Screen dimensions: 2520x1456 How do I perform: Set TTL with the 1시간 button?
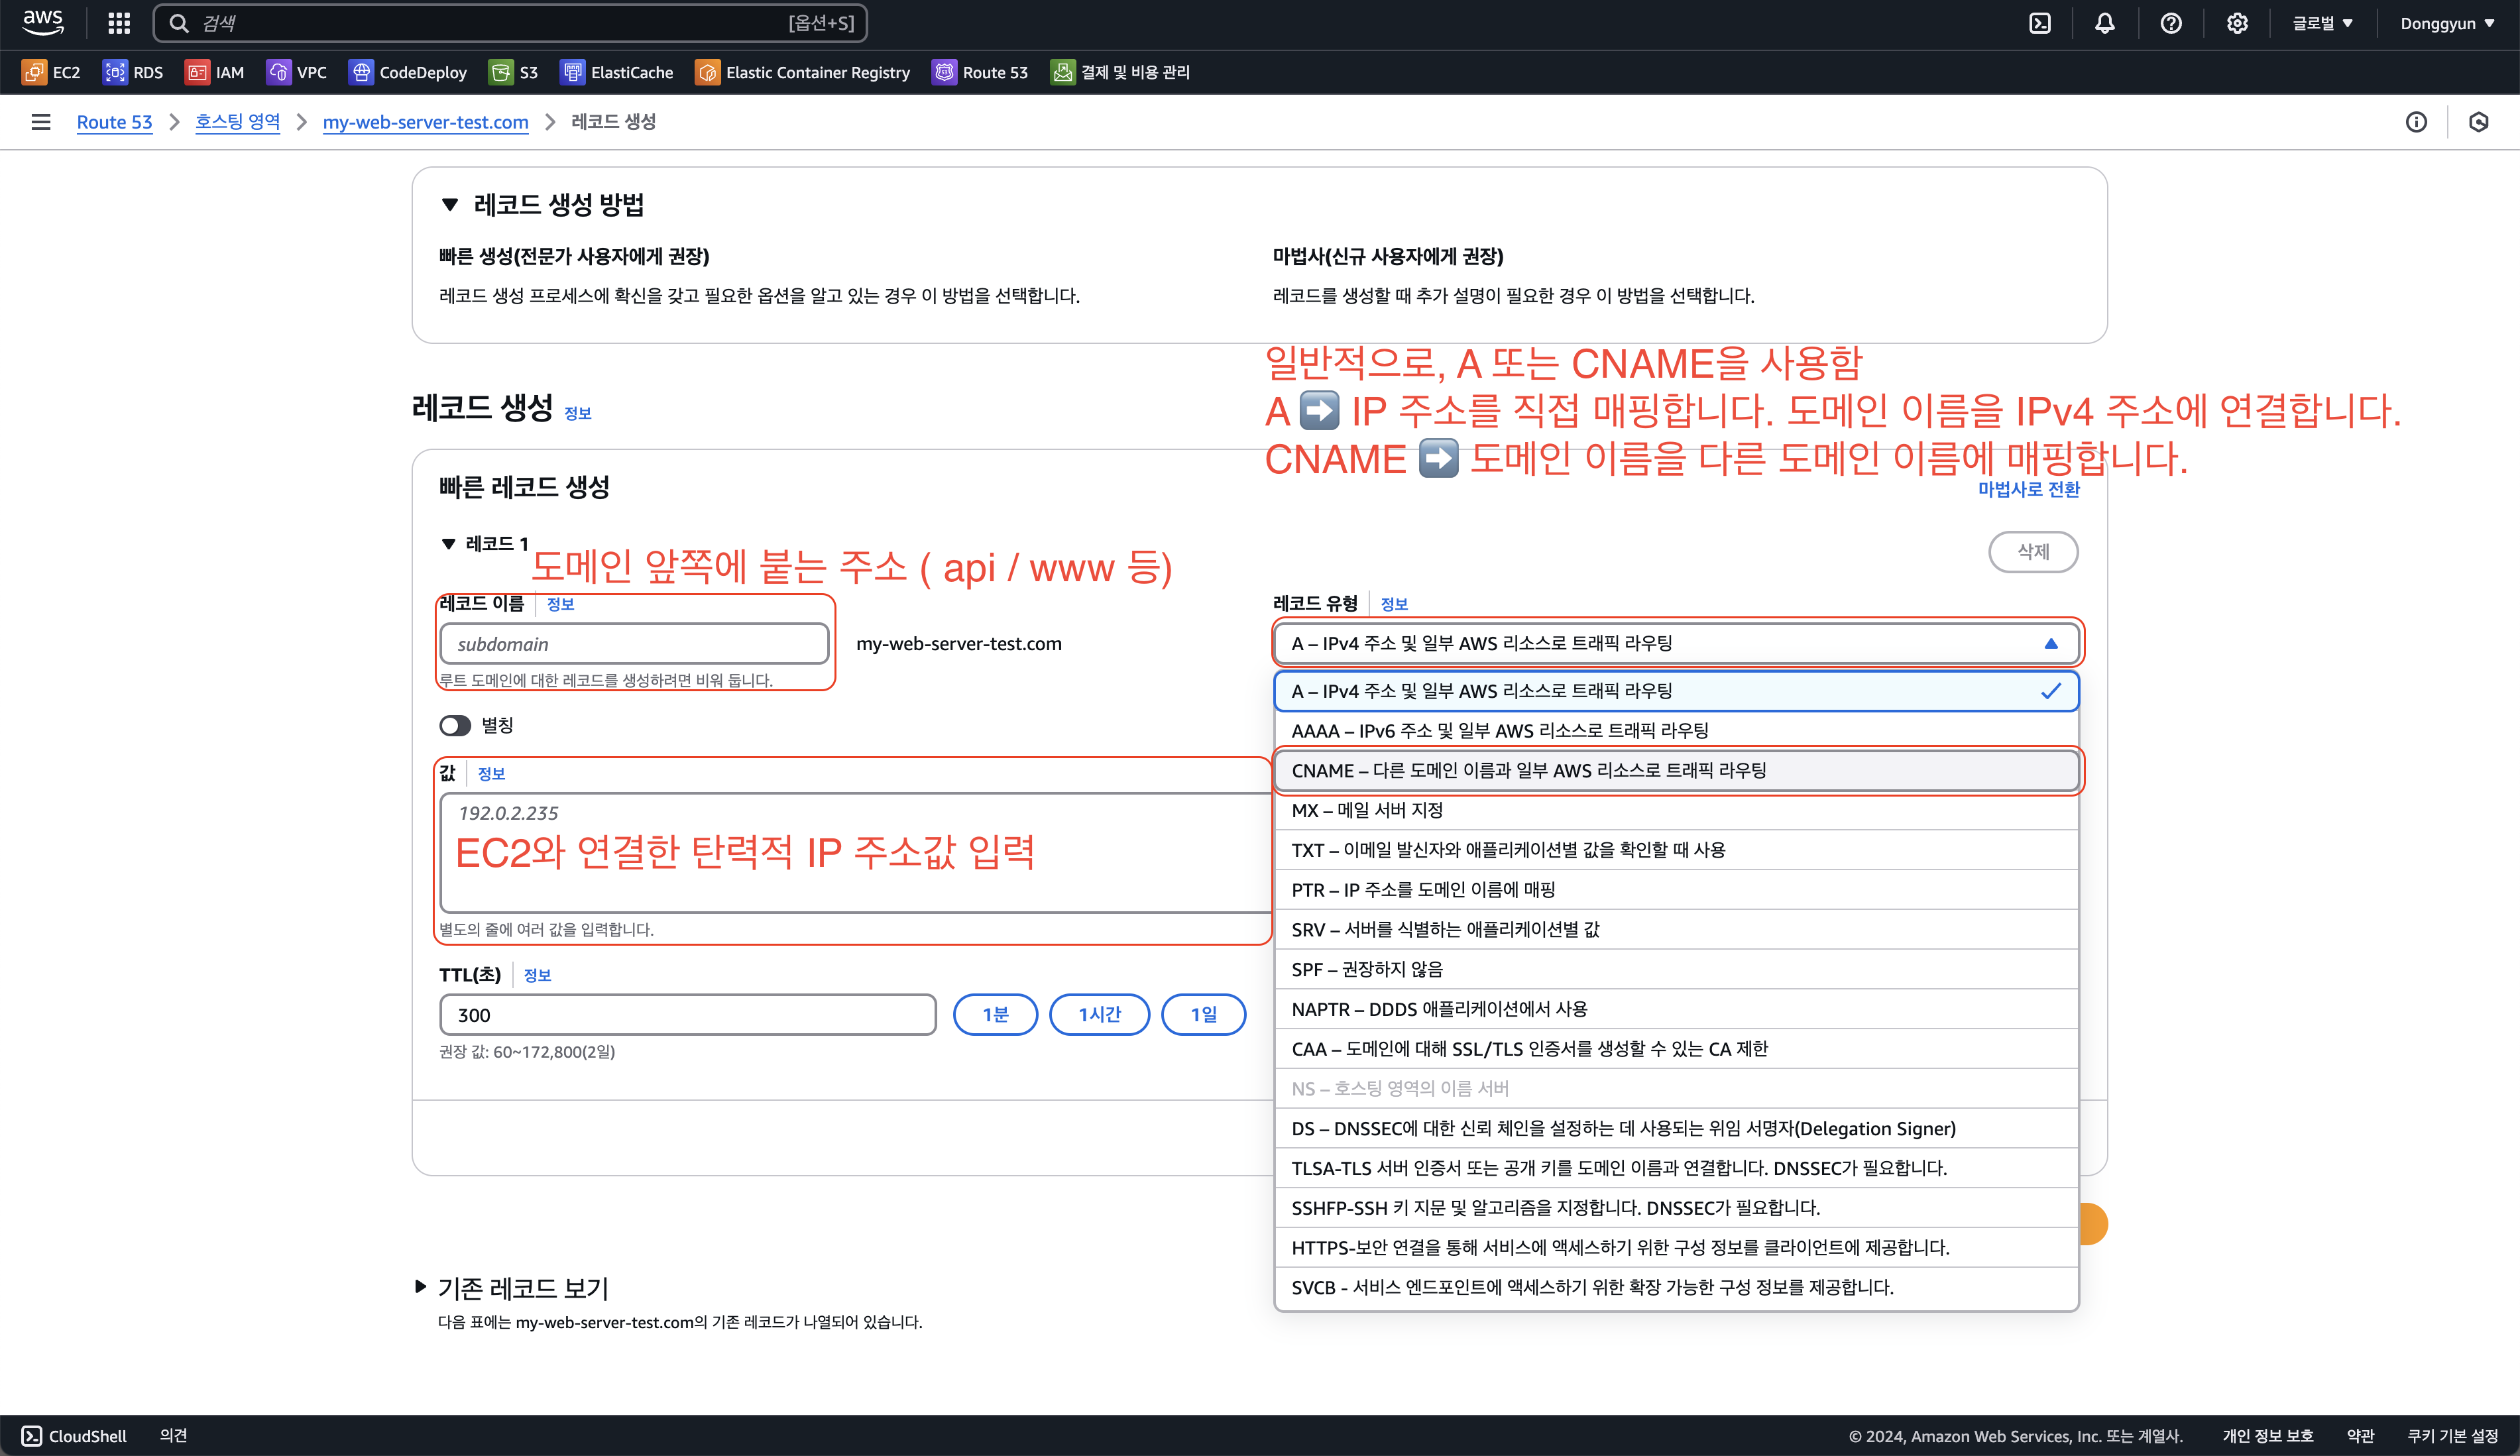tap(1099, 1014)
